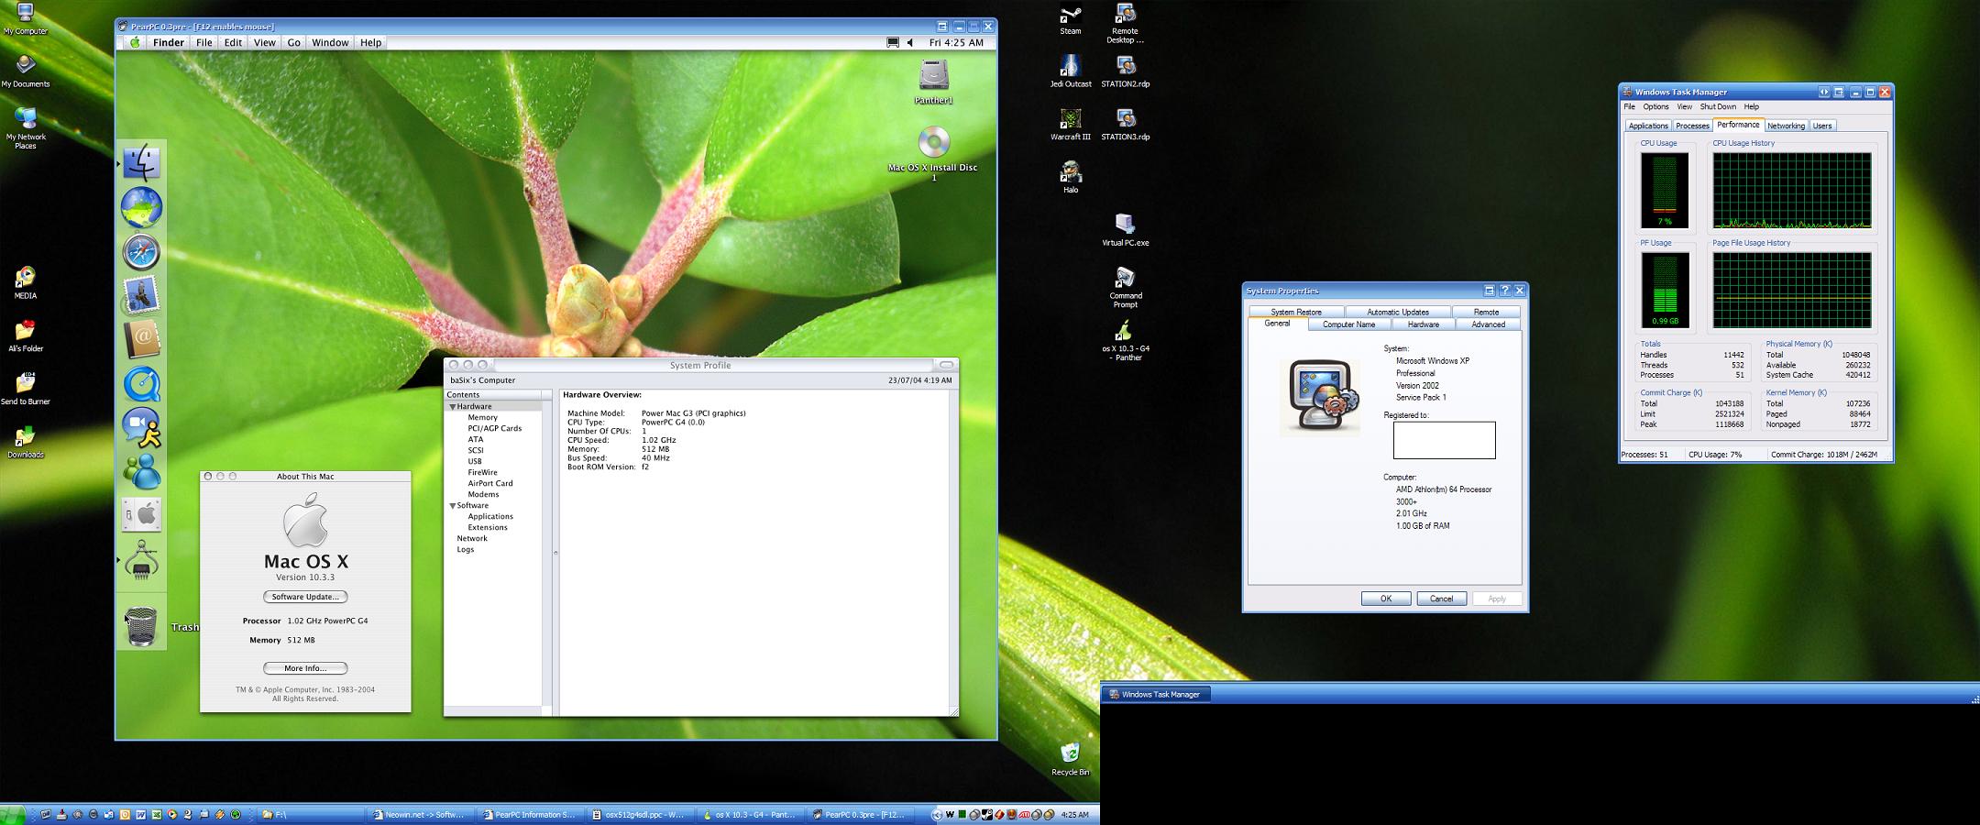Select PCI/AGP Cards in contents list

coord(494,429)
